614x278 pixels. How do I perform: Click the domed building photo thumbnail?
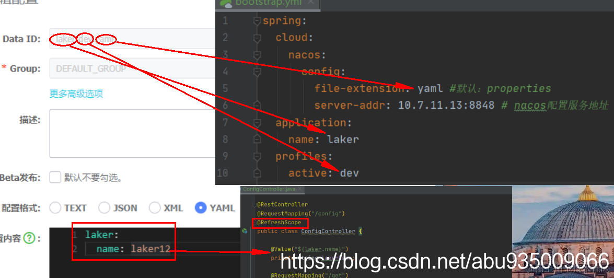click(x=563, y=232)
